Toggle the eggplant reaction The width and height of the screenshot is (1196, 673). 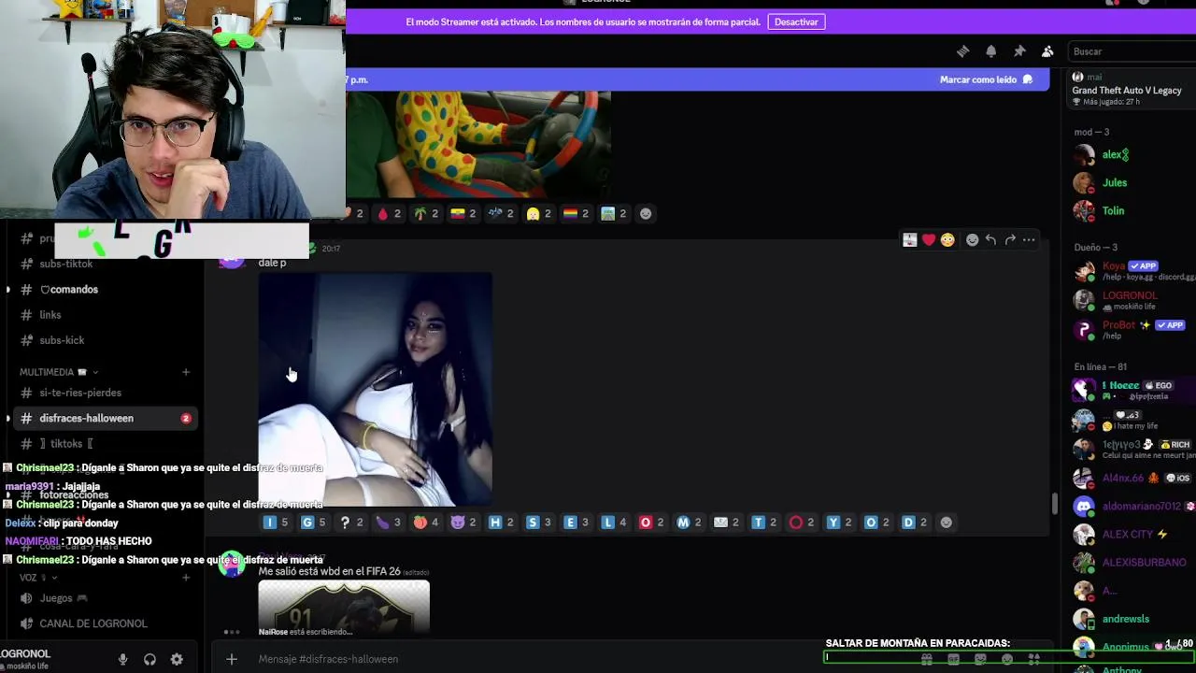pos(388,523)
